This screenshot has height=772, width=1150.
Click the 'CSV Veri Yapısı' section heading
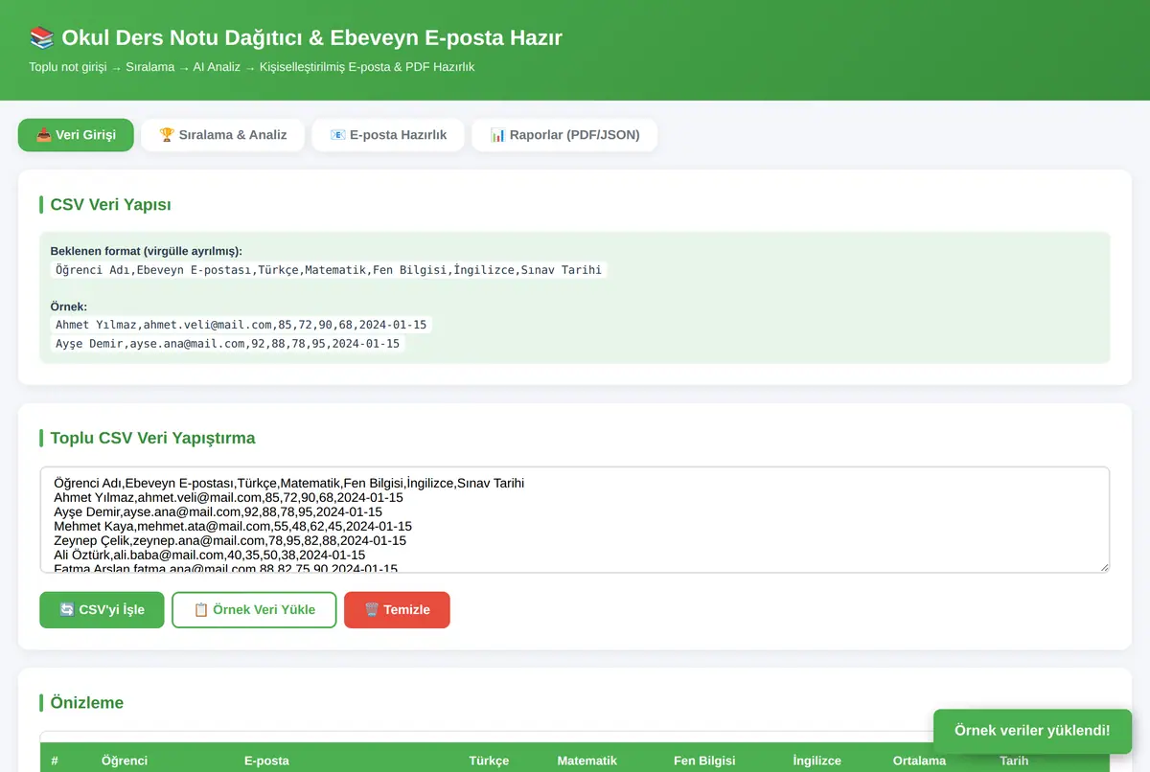[x=110, y=204]
